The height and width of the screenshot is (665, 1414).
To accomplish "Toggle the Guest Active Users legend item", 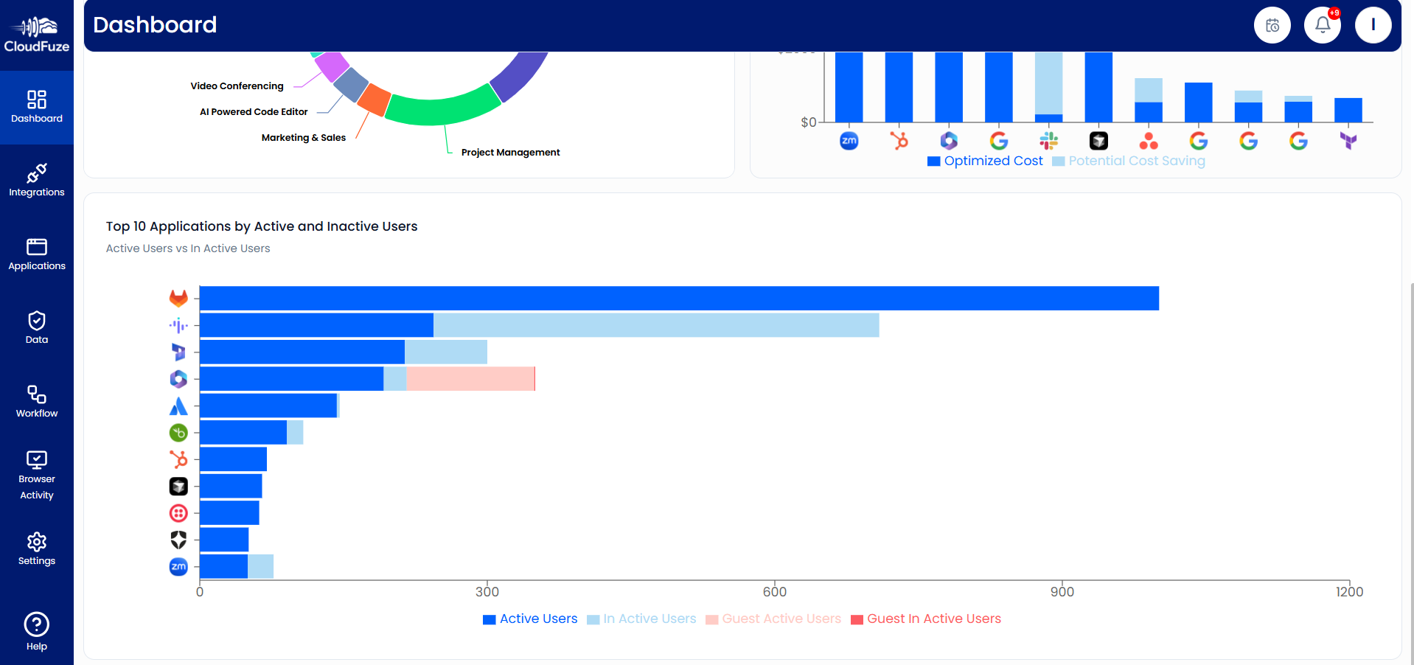I will tap(773, 619).
